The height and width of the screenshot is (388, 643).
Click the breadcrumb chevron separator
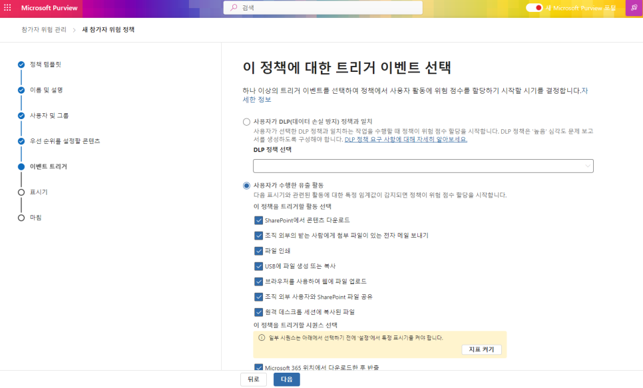click(x=75, y=30)
